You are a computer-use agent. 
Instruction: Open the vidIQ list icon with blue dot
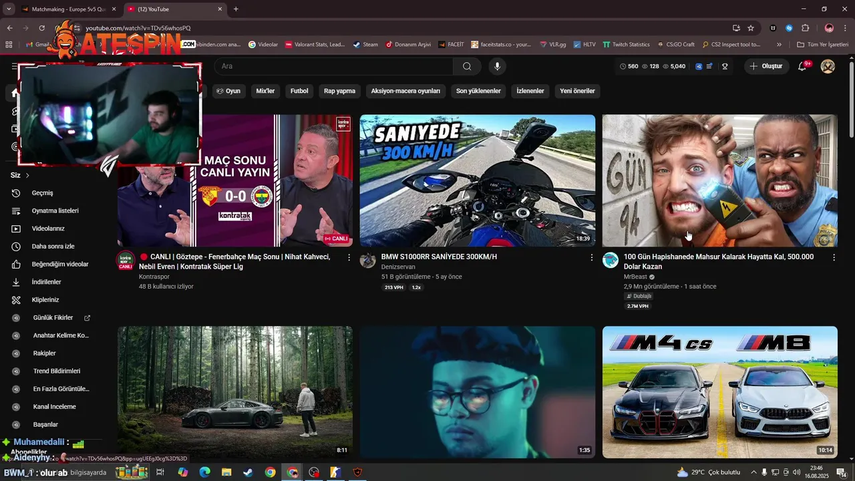point(709,66)
